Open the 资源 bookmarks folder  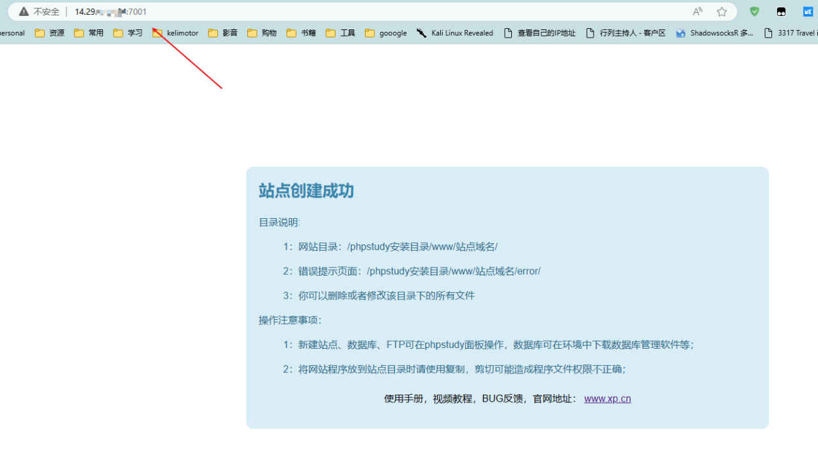coord(49,33)
